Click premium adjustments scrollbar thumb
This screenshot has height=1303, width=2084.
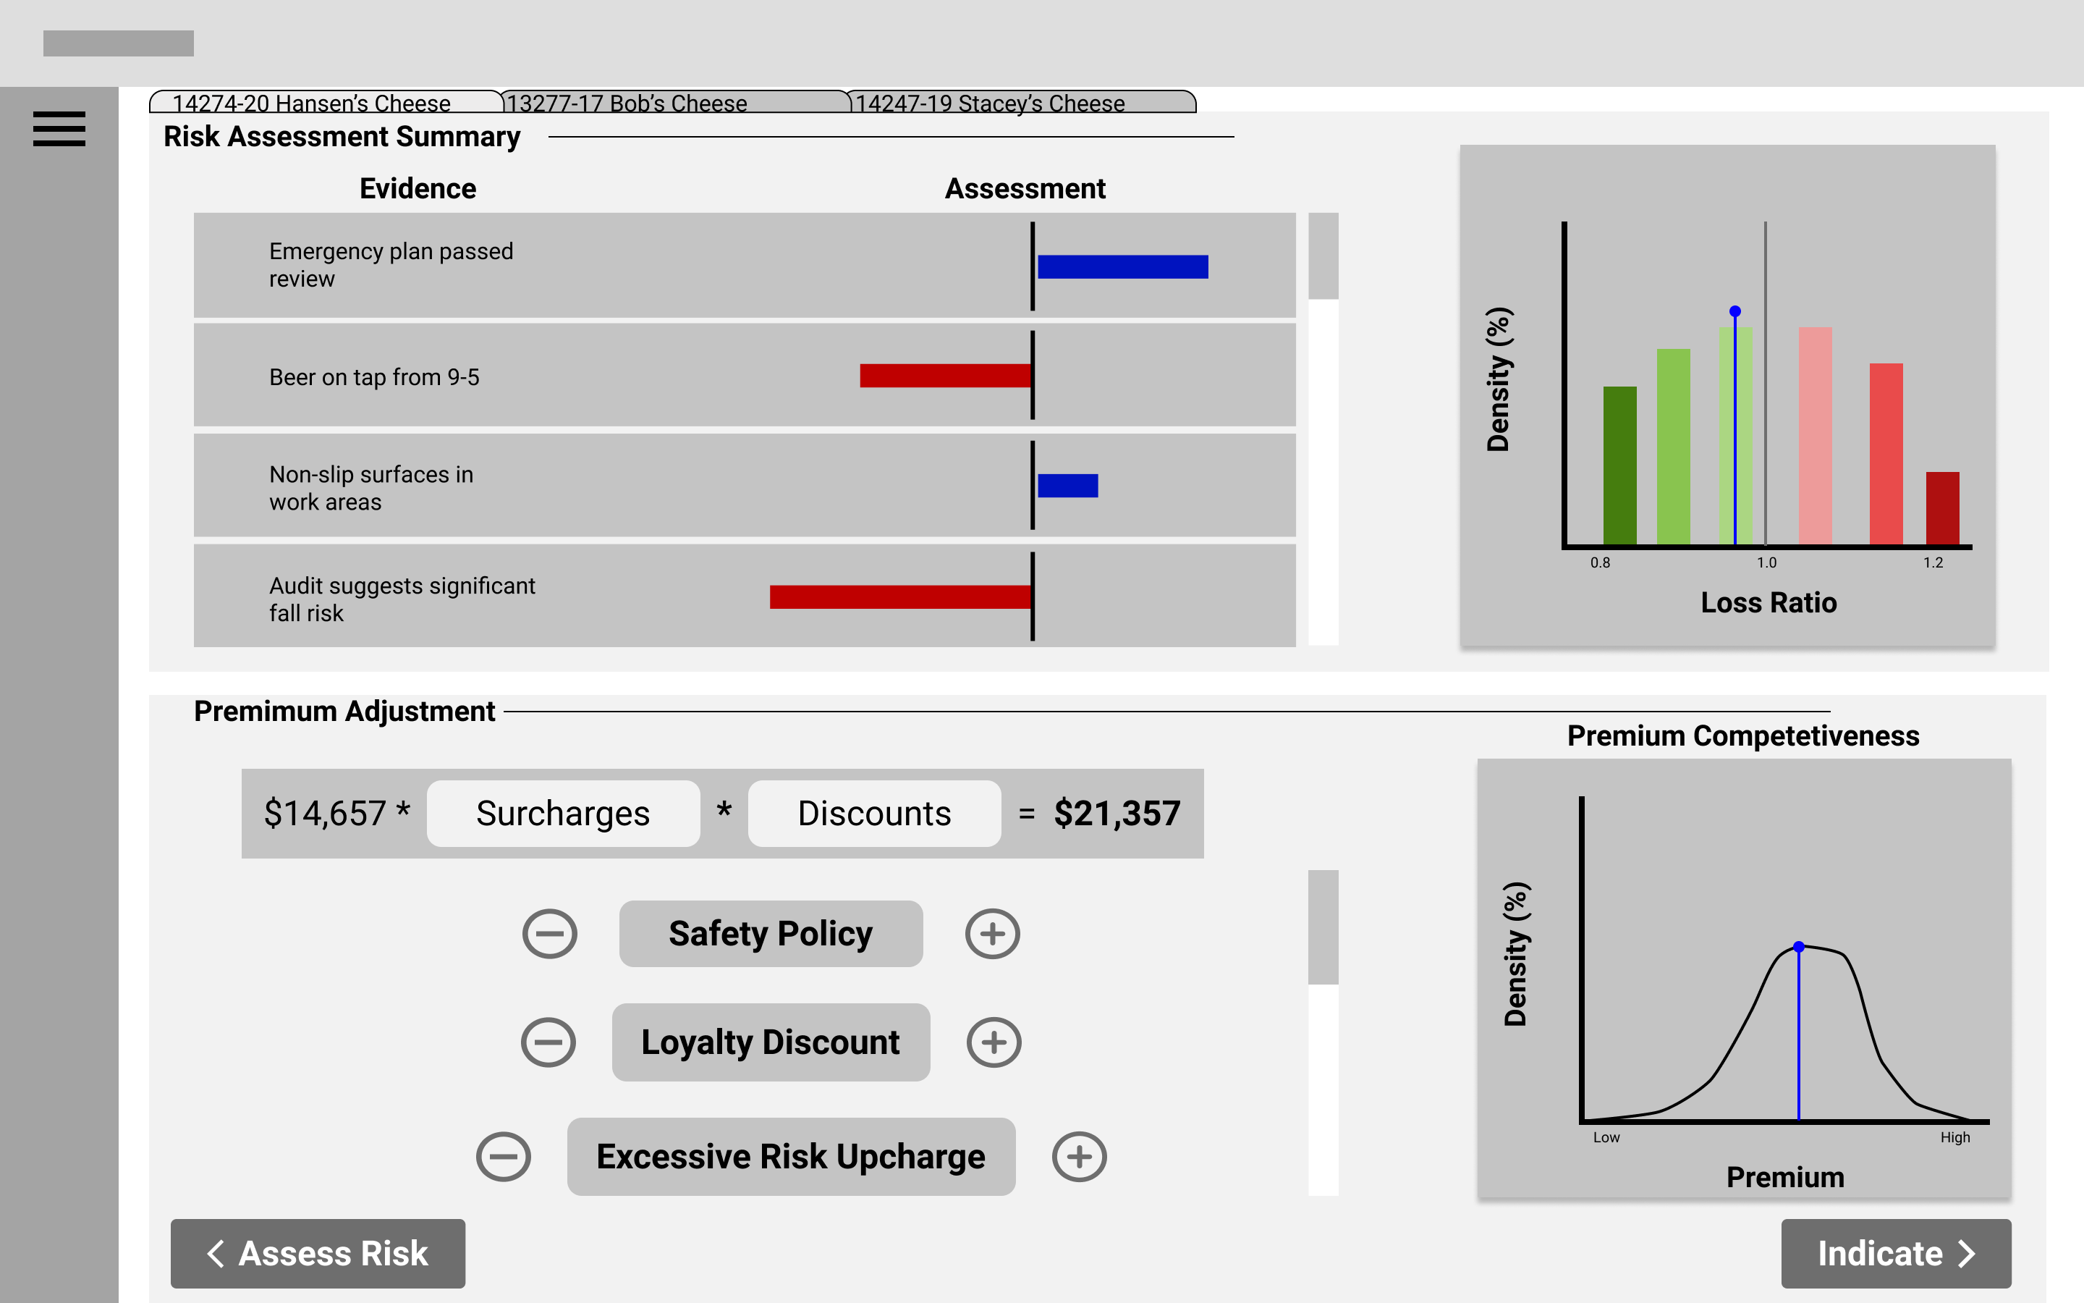[1323, 927]
